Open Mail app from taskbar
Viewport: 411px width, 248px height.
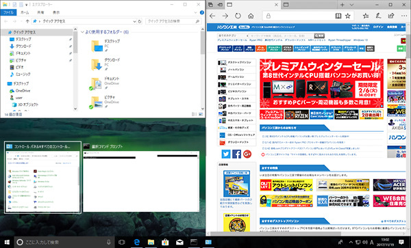179,243
